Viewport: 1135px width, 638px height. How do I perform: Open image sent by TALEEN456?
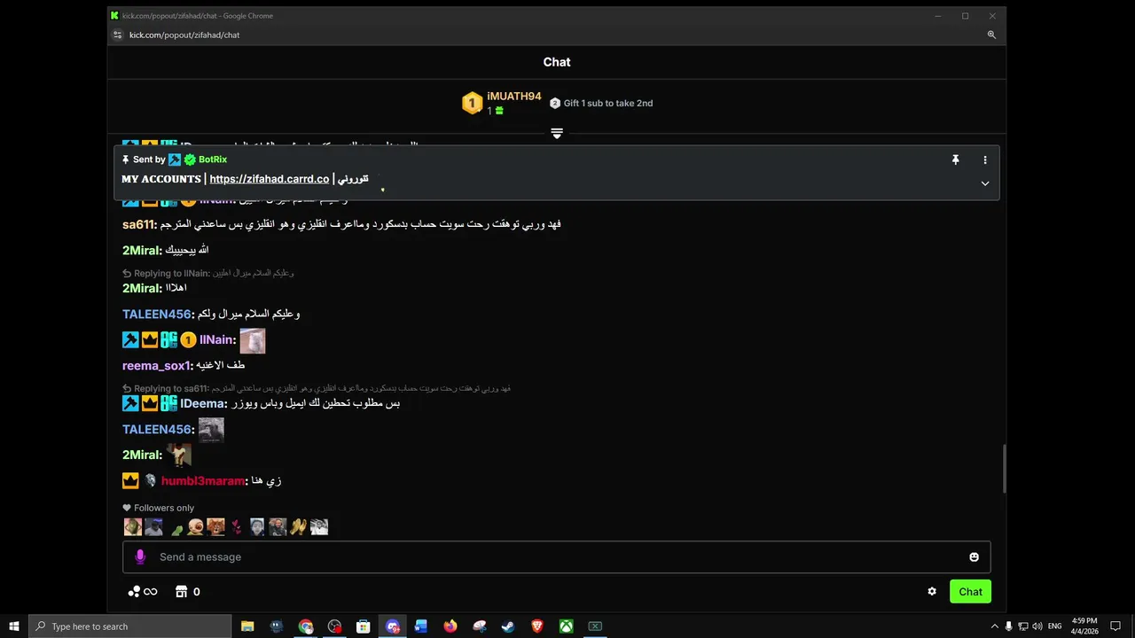211,430
